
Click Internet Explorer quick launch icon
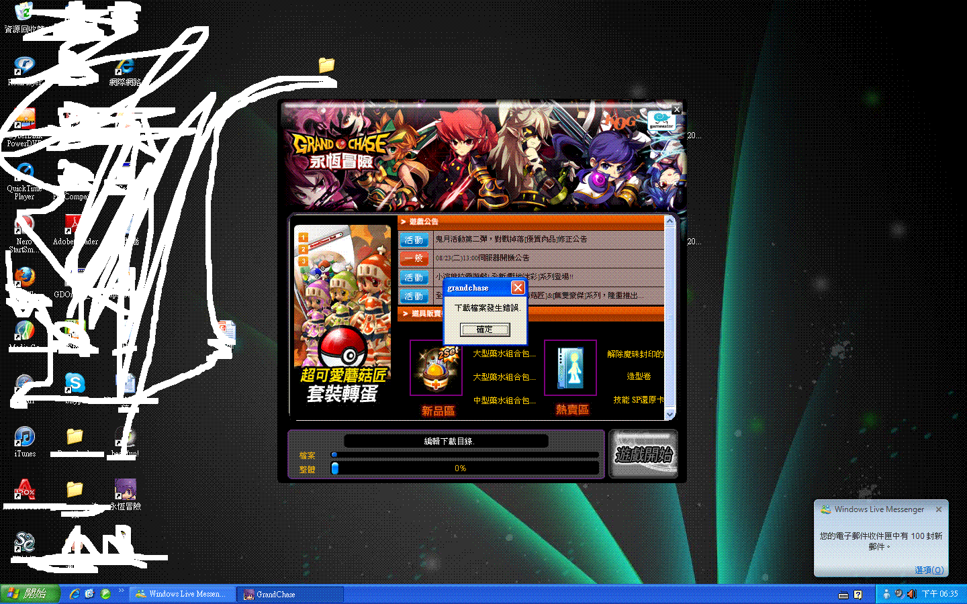(75, 594)
